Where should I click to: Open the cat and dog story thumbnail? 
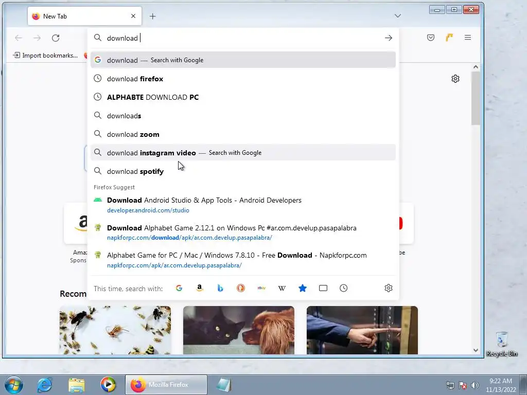(239, 330)
